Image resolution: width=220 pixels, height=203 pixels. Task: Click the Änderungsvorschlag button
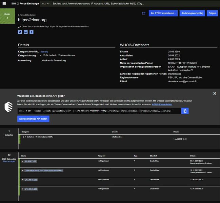coord(192,13)
